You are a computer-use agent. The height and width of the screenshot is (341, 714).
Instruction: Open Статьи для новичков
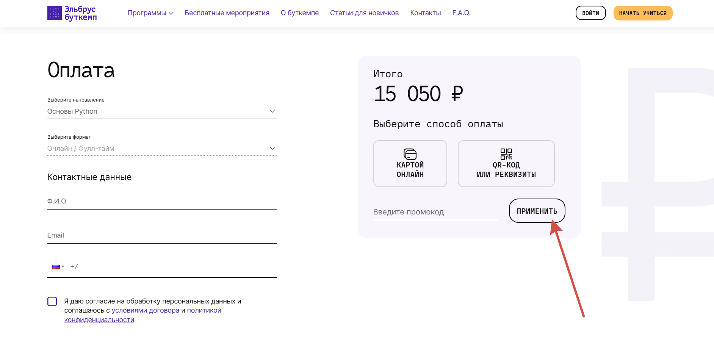[364, 13]
